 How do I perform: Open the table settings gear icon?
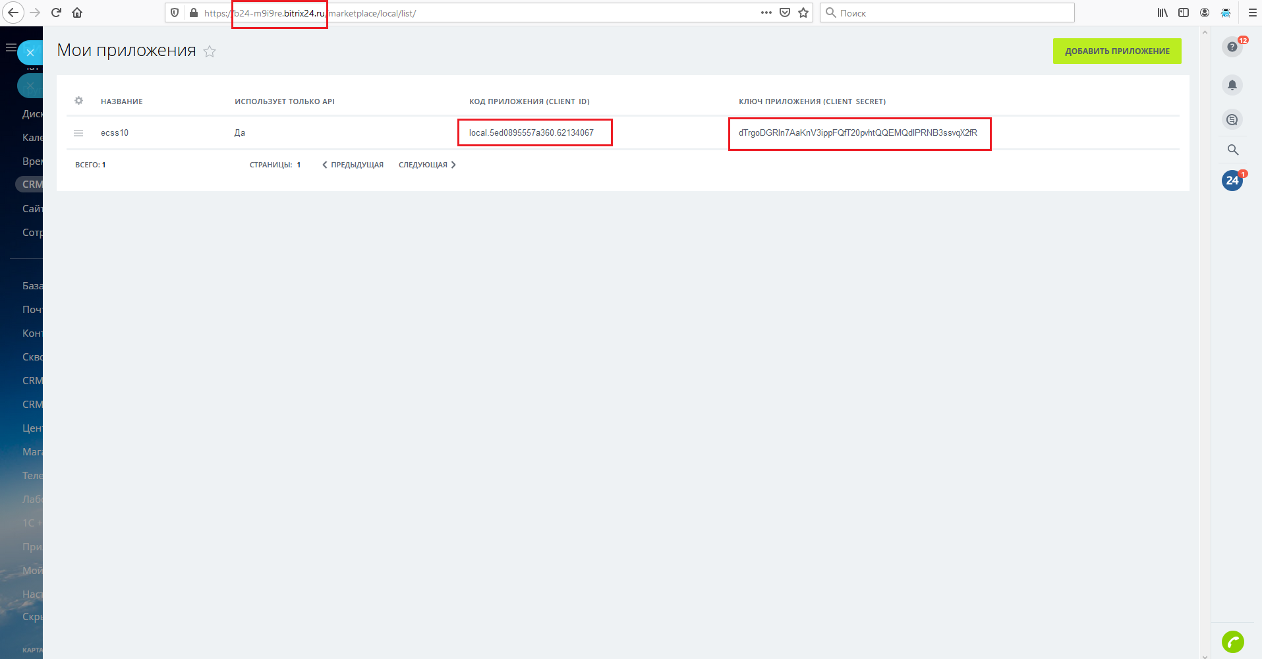tap(79, 101)
